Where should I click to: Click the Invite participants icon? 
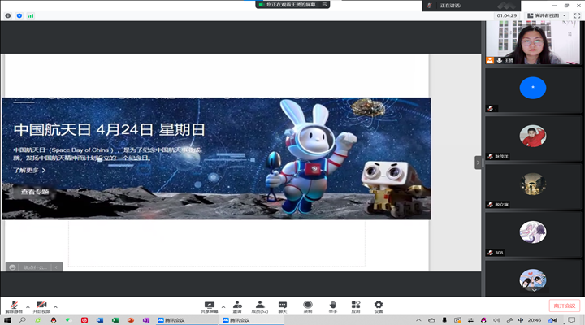[237, 305]
